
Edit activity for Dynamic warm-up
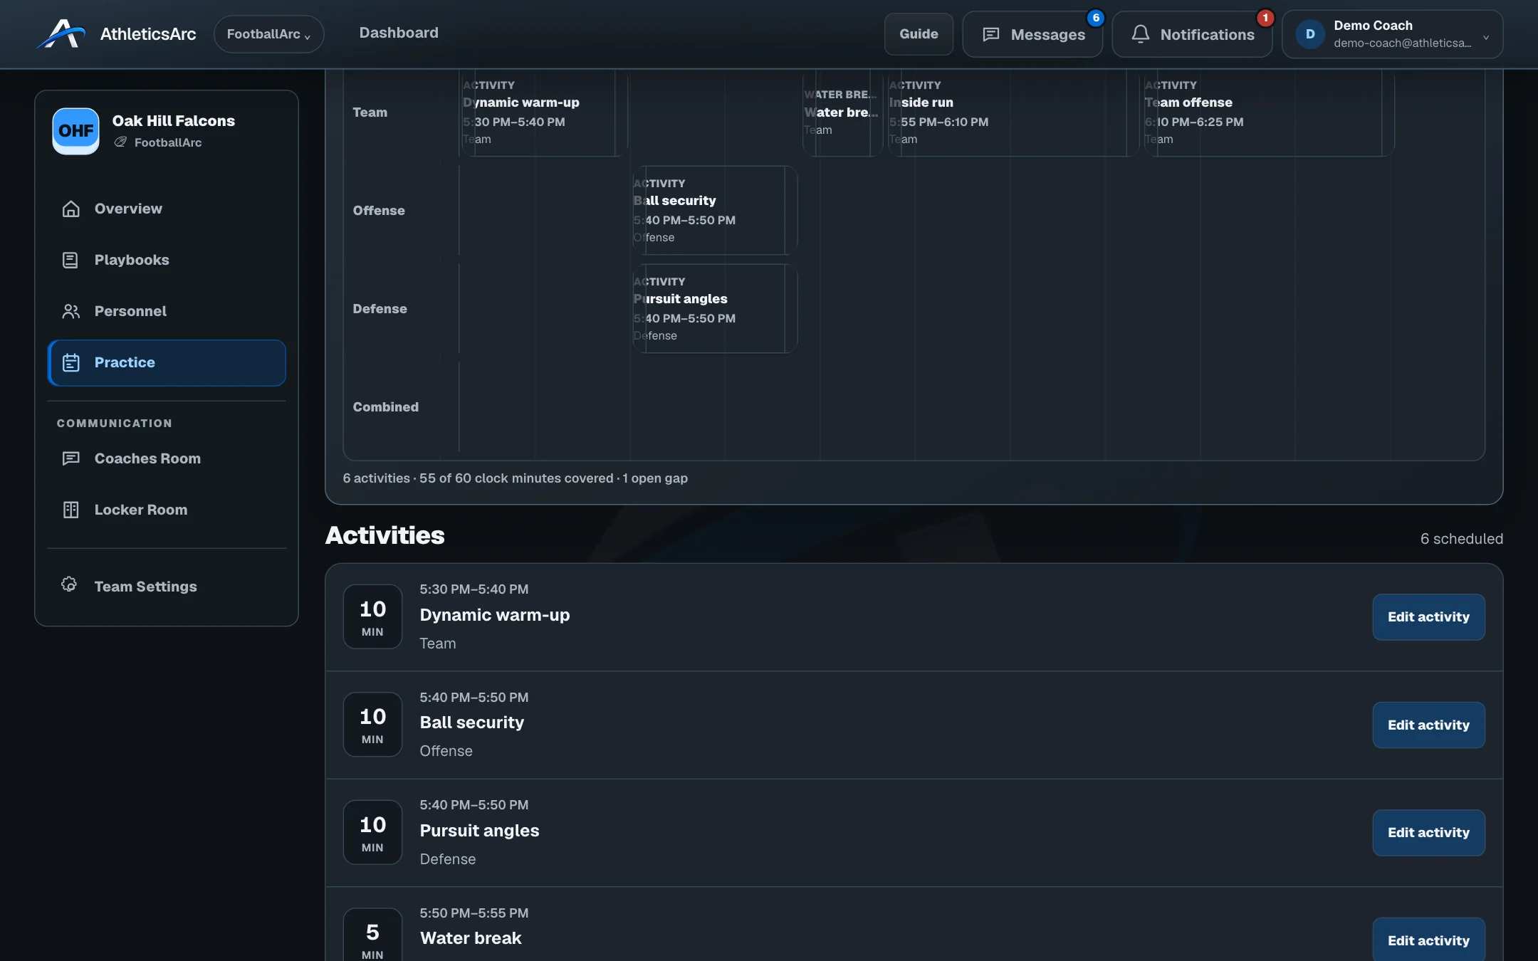1428,617
